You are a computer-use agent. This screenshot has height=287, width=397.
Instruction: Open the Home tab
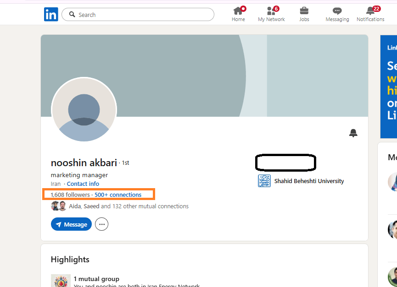coord(238,14)
